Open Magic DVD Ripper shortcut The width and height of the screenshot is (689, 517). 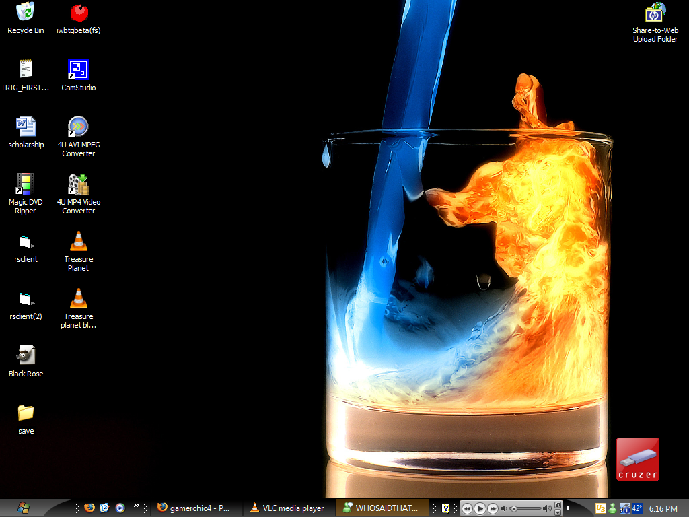pyautogui.click(x=26, y=184)
